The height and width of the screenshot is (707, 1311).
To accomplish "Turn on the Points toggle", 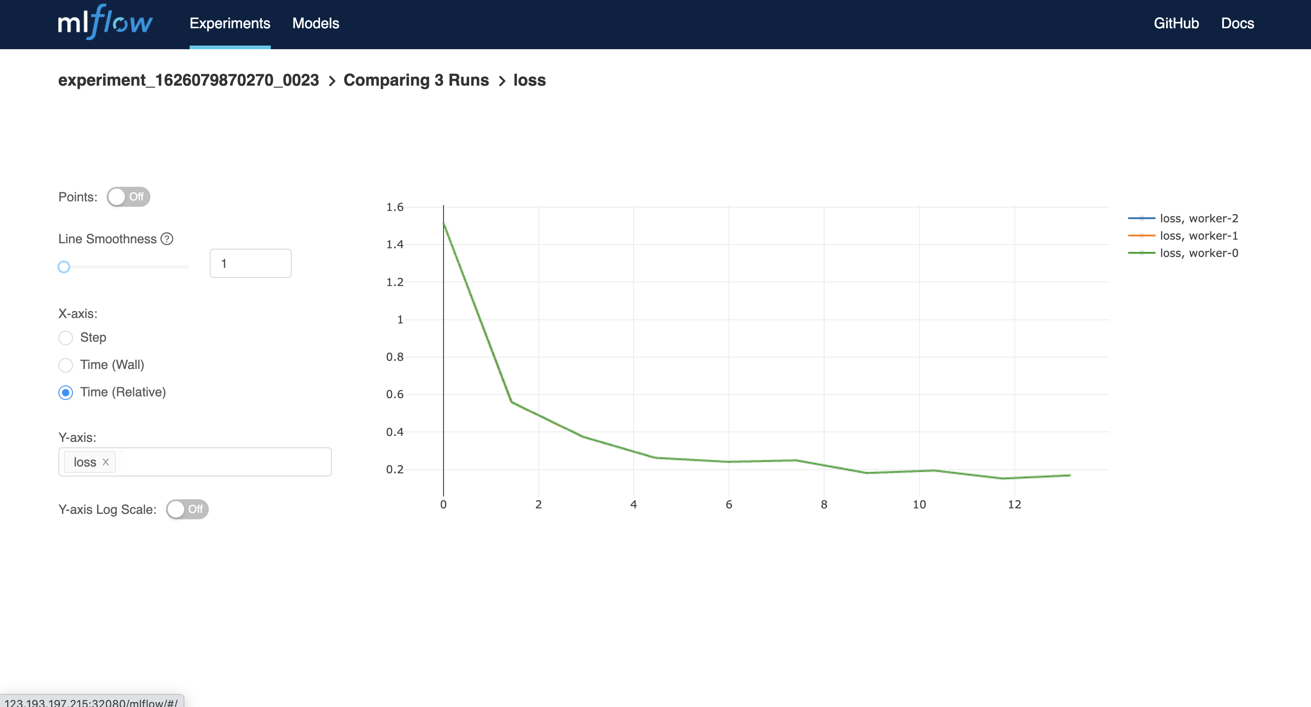I will click(x=128, y=197).
